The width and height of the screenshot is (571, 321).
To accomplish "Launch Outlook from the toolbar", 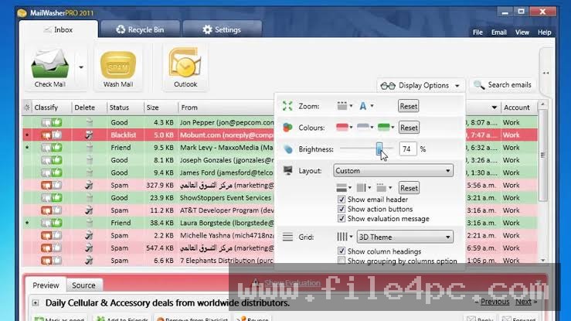I will coord(185,67).
